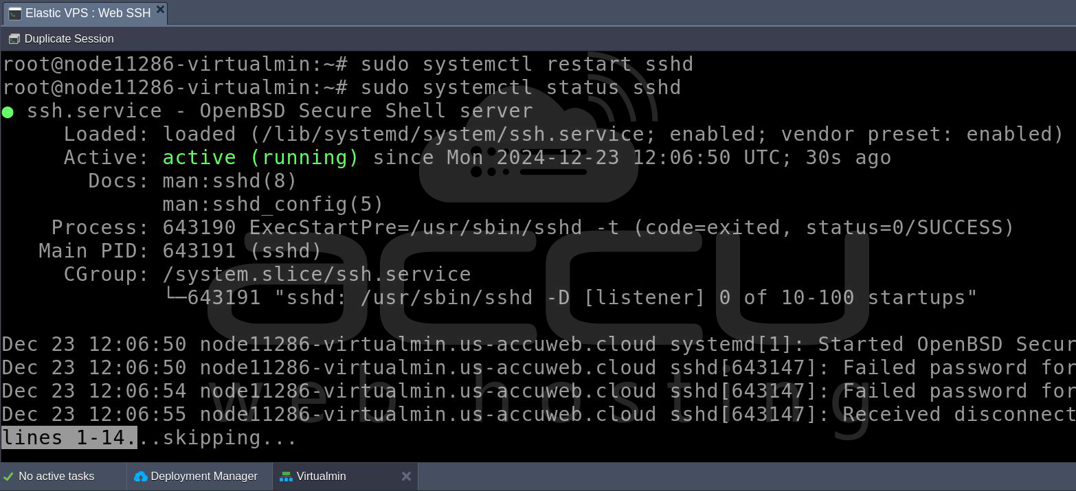Click the green ssh.service status dot
The width and height of the screenshot is (1076, 491).
[x=8, y=112]
